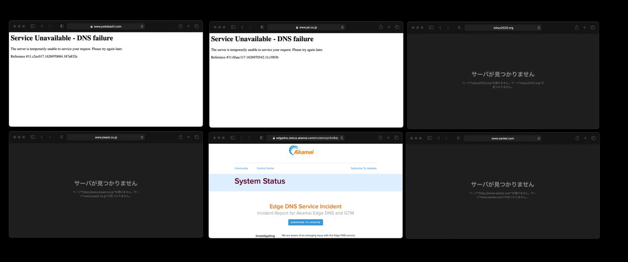Open Share menu in jreast.co.jp window
The height and width of the screenshot is (262, 628).
point(181,137)
